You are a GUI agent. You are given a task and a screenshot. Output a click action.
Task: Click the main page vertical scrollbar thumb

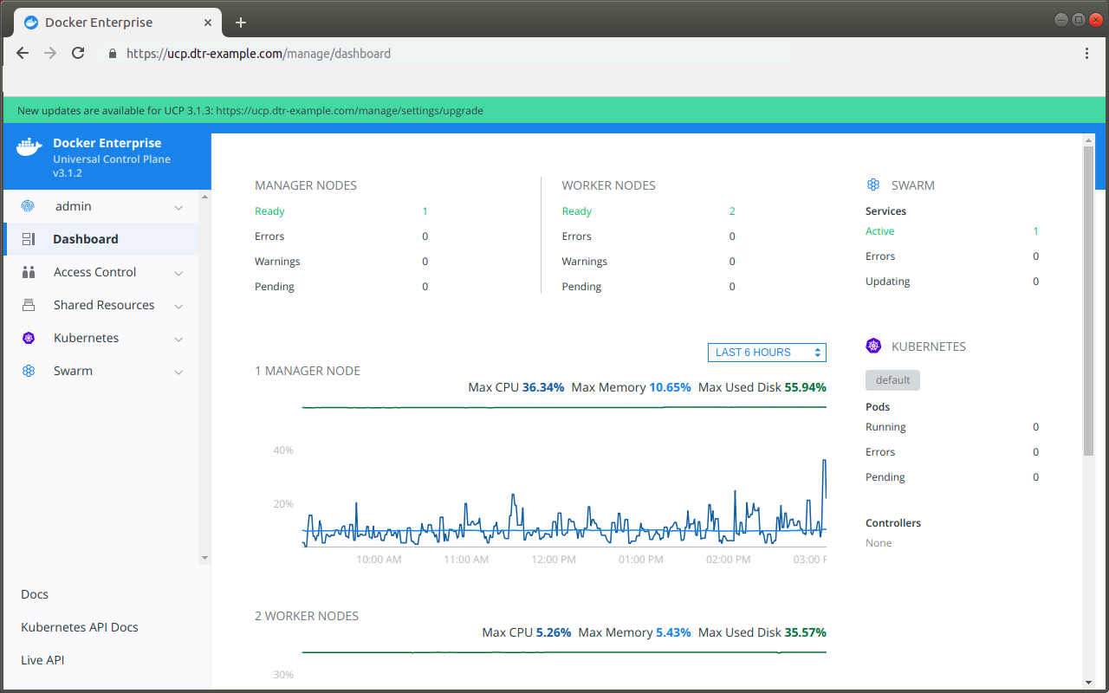[1088, 301]
